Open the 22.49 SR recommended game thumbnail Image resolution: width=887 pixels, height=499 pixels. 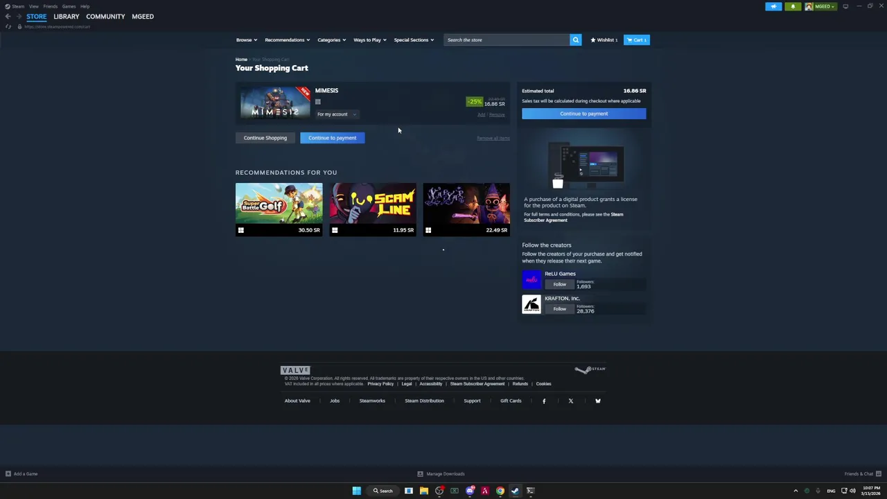click(x=466, y=209)
